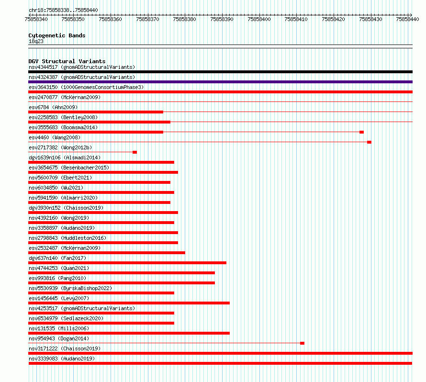This screenshot has width=426, height=382.
Task: Select the red bar of nsv131535
Action: 129,333
